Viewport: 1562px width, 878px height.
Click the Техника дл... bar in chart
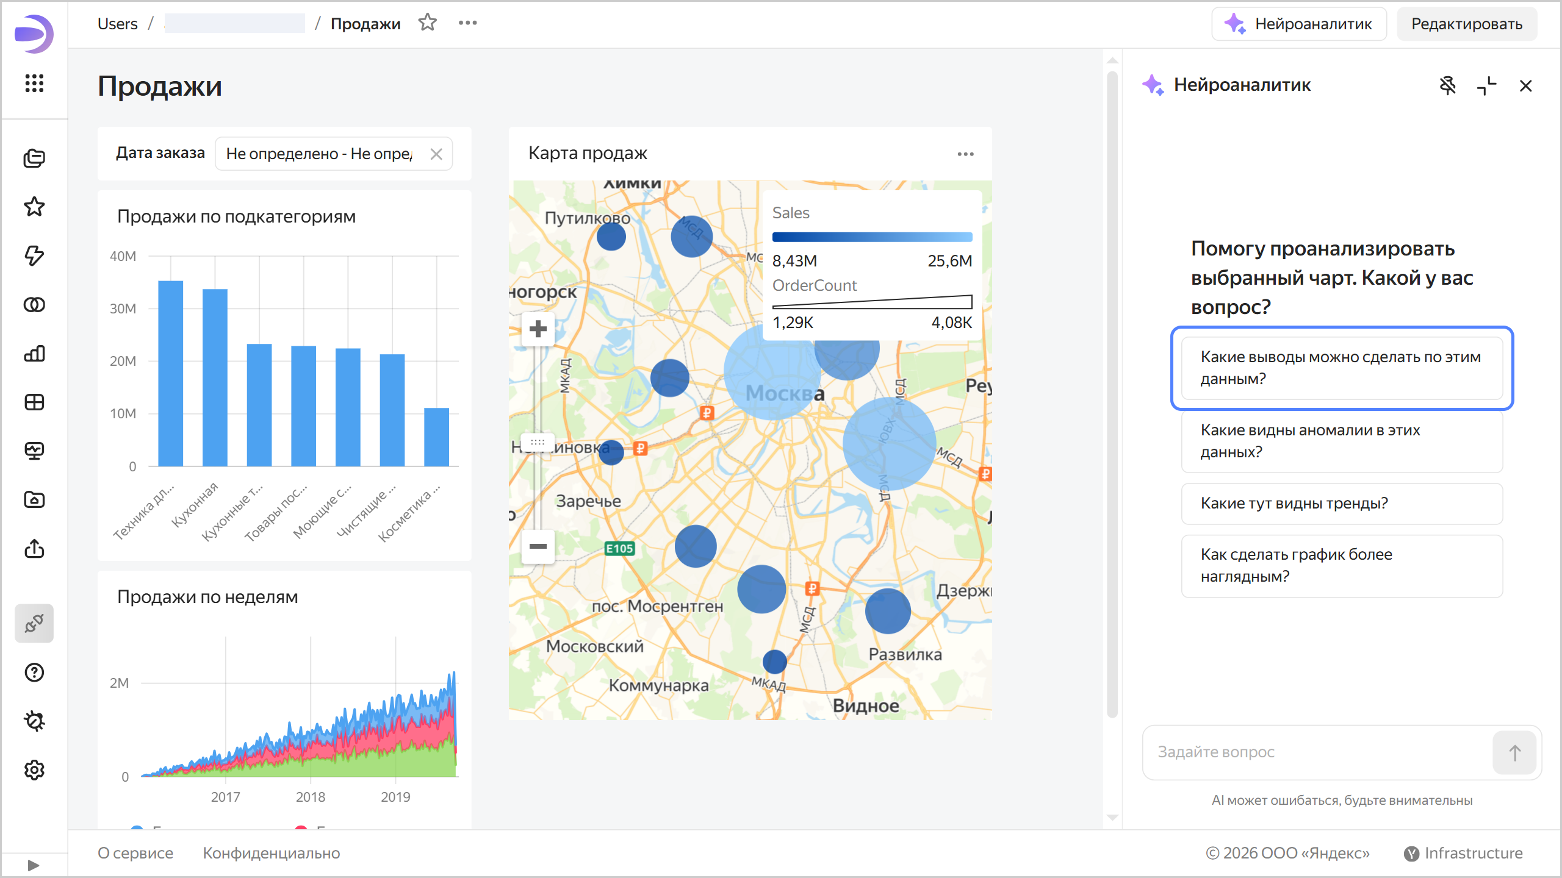click(x=171, y=373)
